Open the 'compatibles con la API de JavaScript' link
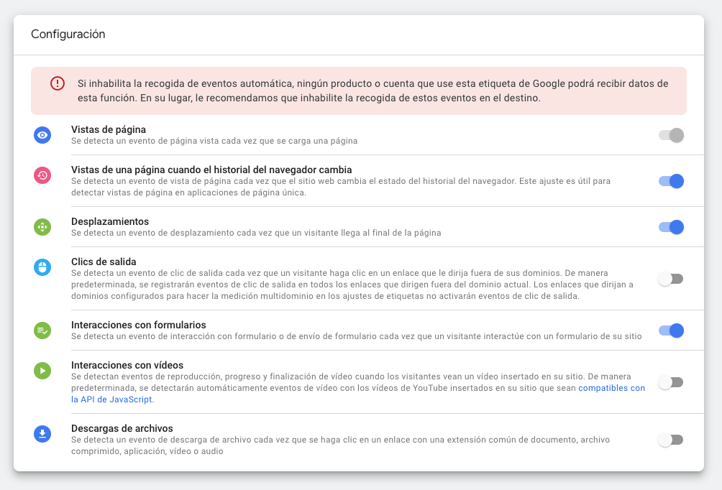The image size is (722, 490). [611, 388]
